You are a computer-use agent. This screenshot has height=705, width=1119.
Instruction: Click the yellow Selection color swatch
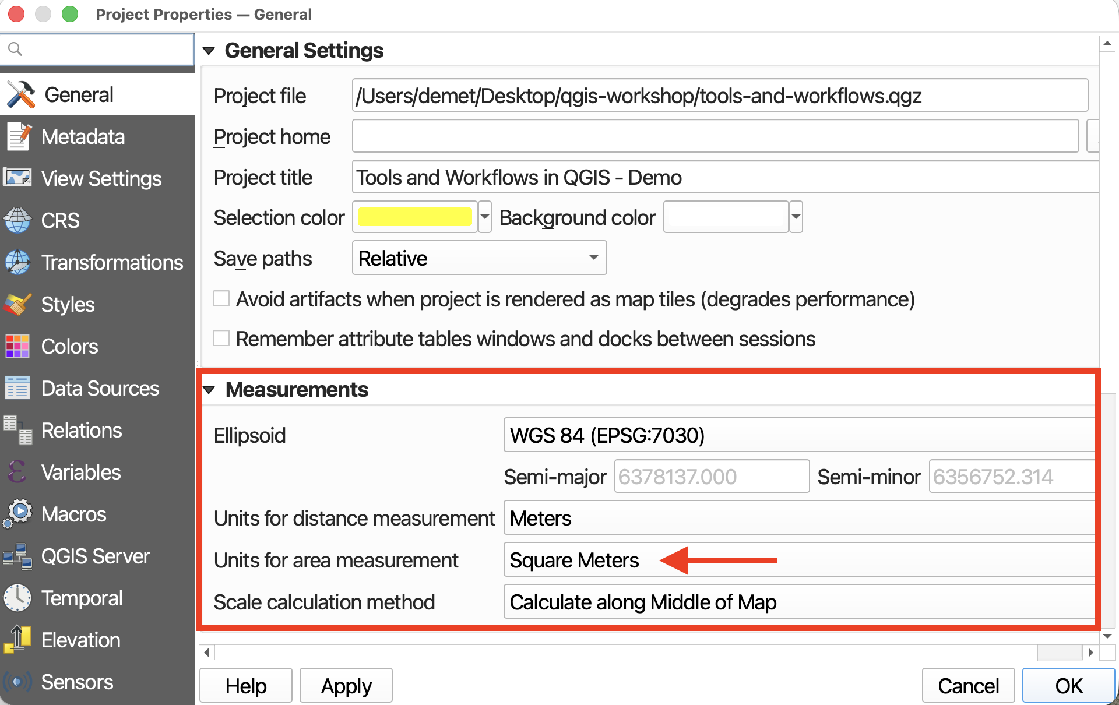pos(414,217)
